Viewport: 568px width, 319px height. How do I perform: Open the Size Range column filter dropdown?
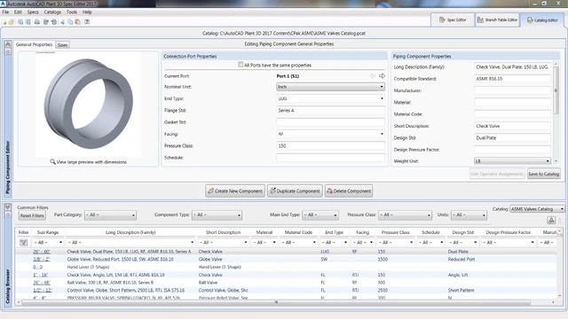tap(48, 243)
